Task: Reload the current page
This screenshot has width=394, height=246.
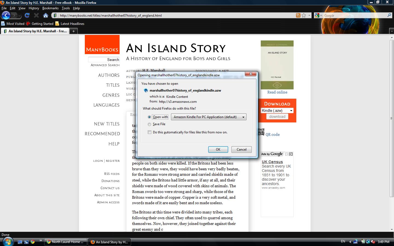Action: pos(27,15)
